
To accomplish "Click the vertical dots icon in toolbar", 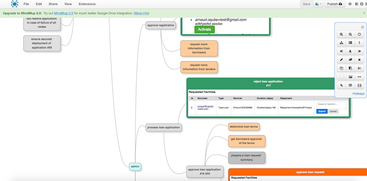I will click(359, 43).
